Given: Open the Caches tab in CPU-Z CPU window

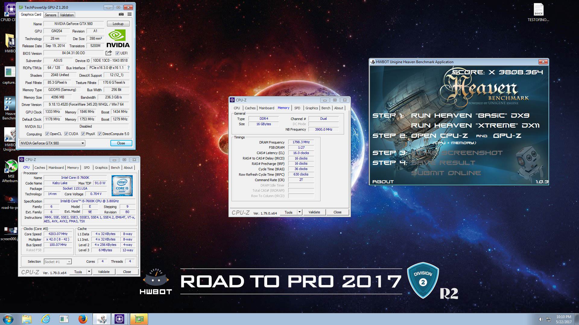Looking at the screenshot, I should (40, 168).
